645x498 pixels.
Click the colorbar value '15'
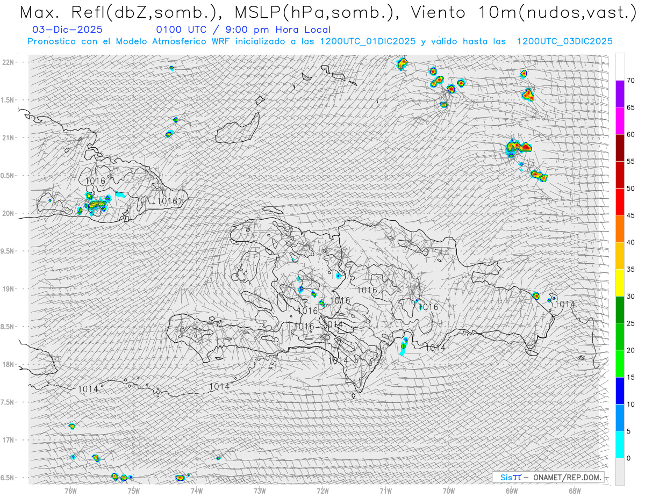631,377
